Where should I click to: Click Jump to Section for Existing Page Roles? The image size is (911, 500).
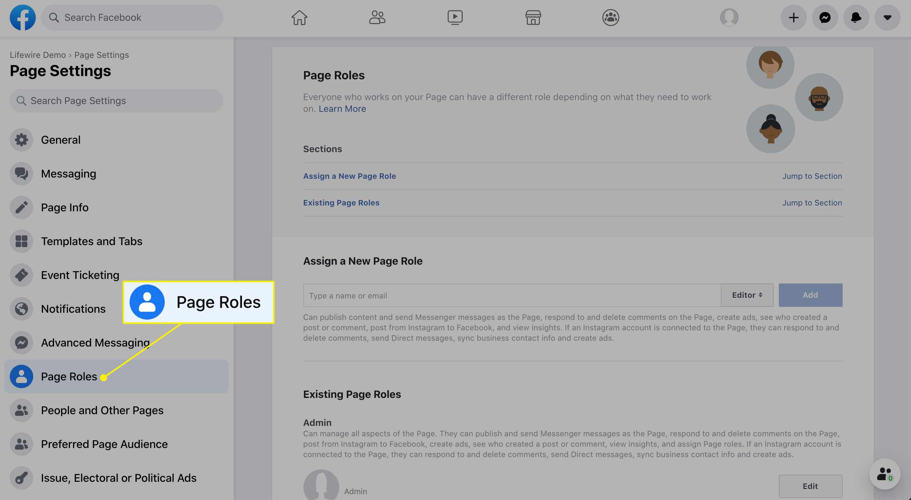812,203
